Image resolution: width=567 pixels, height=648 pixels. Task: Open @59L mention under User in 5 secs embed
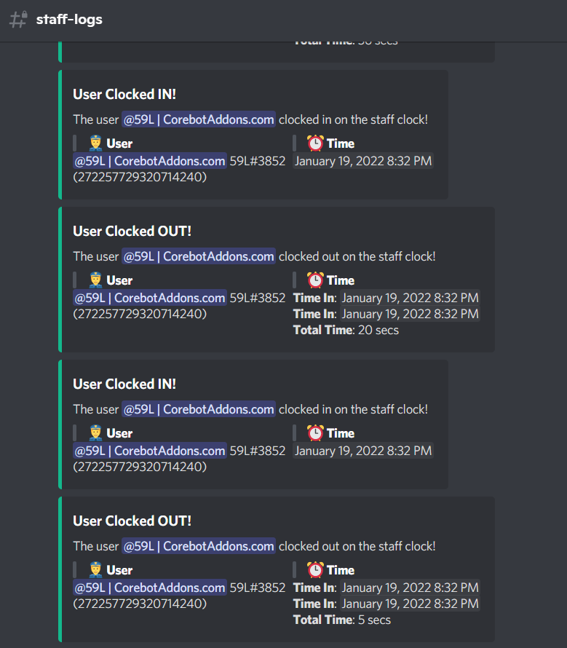point(149,588)
